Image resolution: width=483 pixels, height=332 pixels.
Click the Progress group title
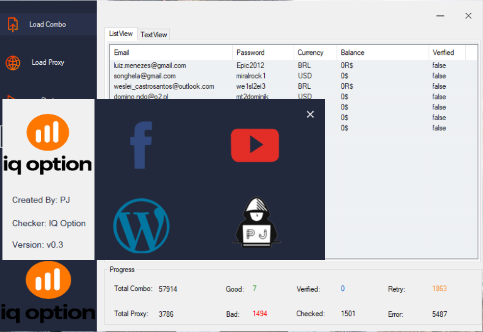pos(122,270)
